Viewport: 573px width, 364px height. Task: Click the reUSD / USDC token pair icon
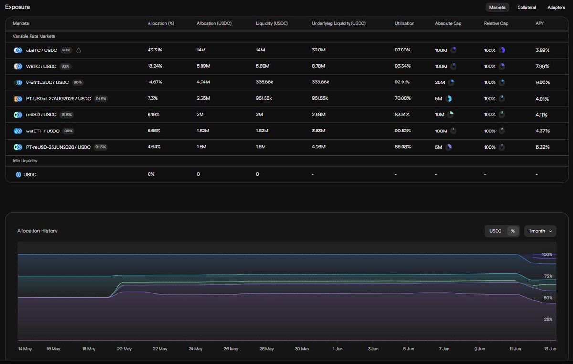(18, 115)
